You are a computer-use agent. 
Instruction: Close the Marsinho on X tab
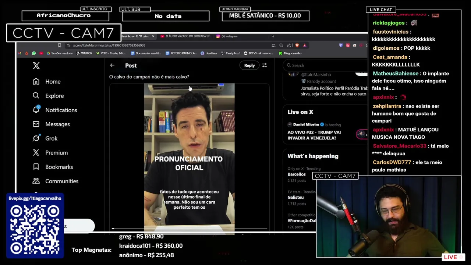[x=153, y=36]
